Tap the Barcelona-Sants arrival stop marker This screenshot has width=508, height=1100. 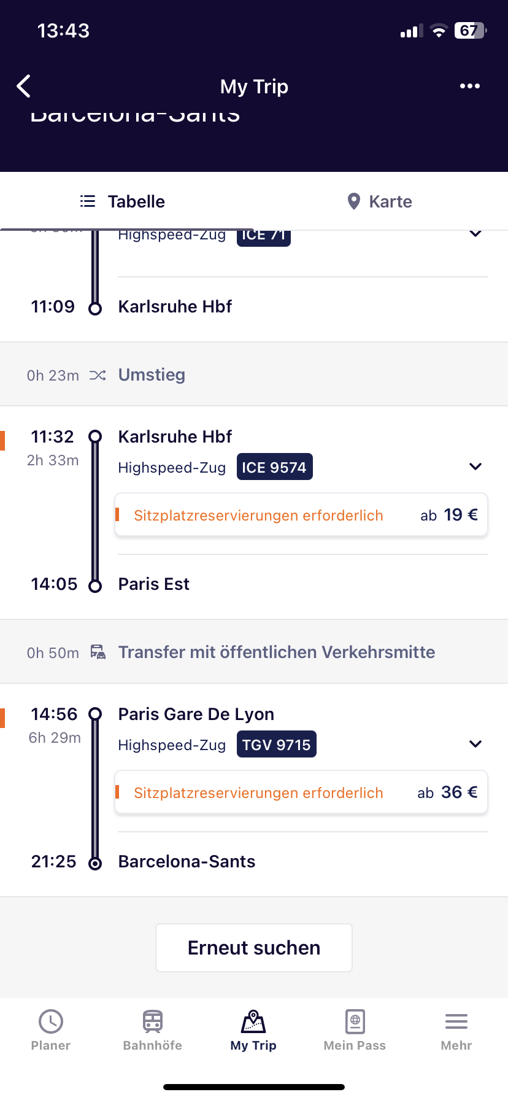pyautogui.click(x=95, y=862)
